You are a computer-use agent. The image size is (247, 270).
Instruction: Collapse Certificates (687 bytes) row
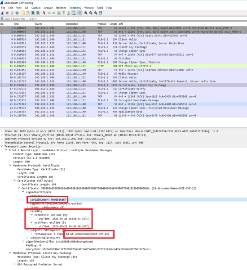point(15,180)
